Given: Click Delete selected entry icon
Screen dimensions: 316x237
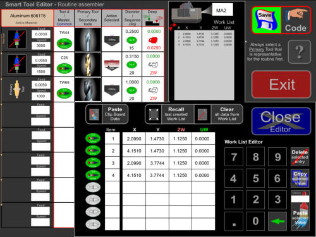Looking at the screenshot, I should [300, 157].
